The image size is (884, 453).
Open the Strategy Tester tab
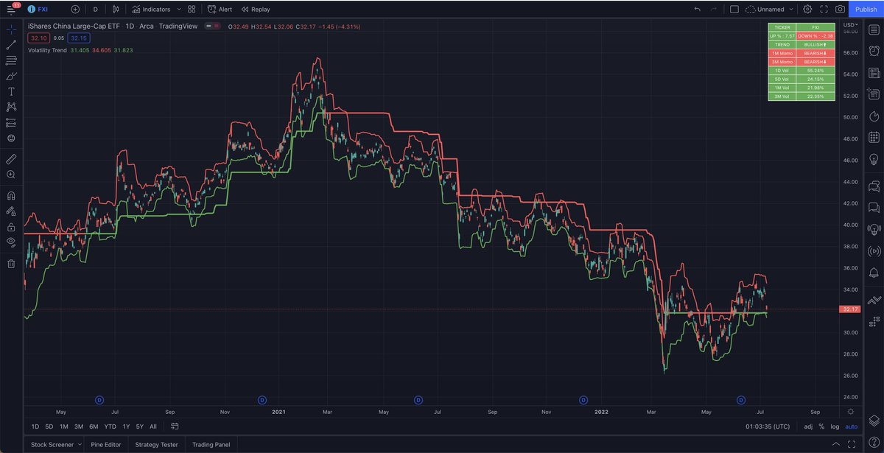click(x=157, y=445)
